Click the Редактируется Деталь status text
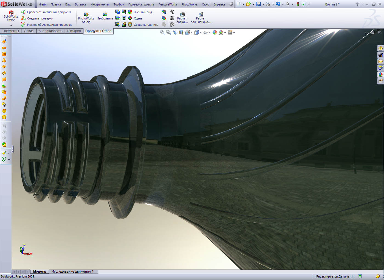 [332, 276]
